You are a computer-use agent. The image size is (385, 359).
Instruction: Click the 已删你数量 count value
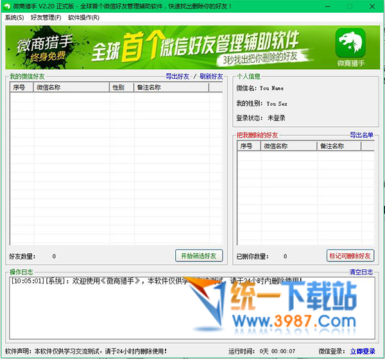point(285,256)
